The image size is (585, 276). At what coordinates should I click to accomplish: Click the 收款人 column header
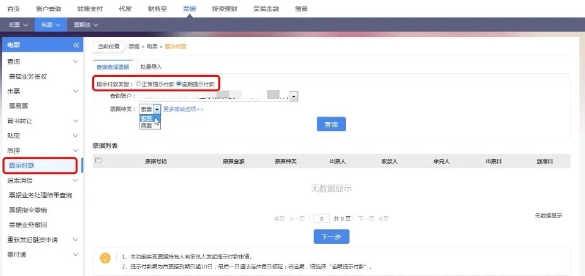pos(389,161)
